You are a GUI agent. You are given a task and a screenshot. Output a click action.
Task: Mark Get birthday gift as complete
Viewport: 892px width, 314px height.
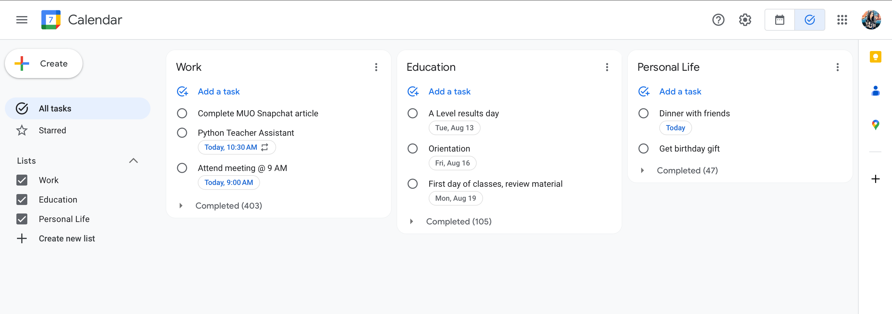pos(643,149)
